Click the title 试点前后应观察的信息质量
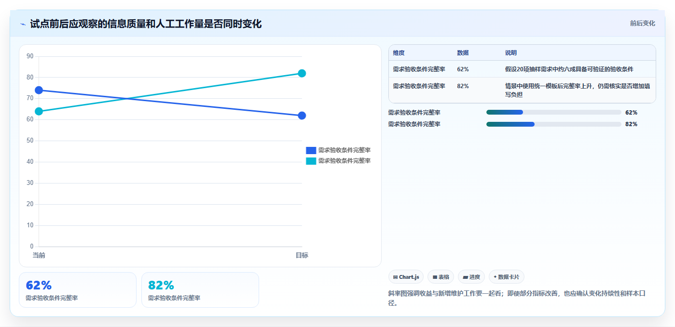The height and width of the screenshot is (327, 675). tap(146, 24)
